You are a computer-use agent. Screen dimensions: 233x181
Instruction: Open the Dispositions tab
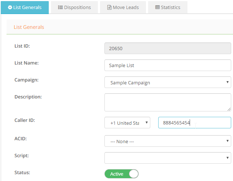tap(74, 8)
